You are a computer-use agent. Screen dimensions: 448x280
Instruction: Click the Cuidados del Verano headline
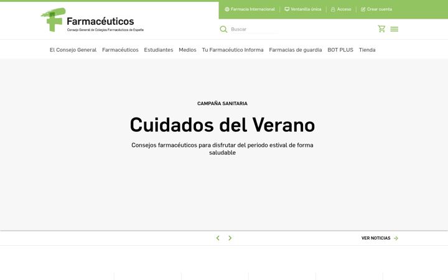[222, 125]
